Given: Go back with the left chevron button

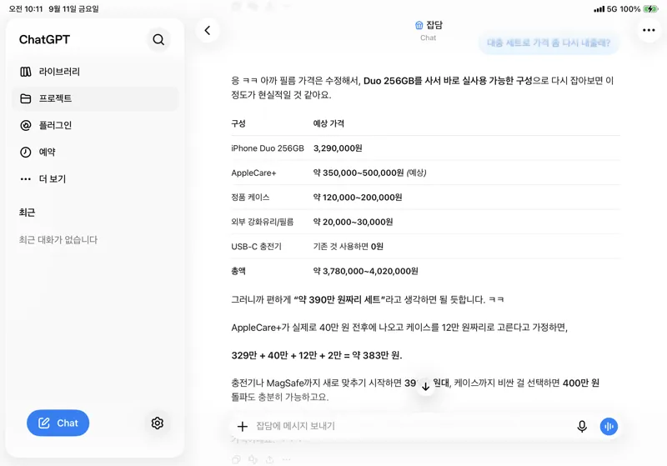Looking at the screenshot, I should (207, 31).
